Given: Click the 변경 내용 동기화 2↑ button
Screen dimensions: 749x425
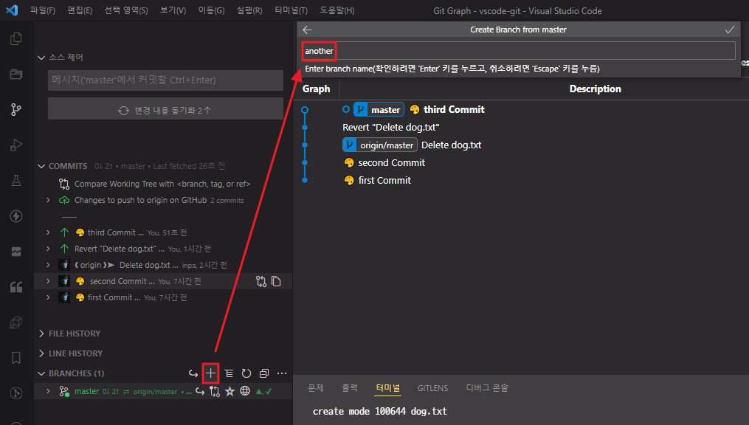Looking at the screenshot, I should [x=165, y=111].
